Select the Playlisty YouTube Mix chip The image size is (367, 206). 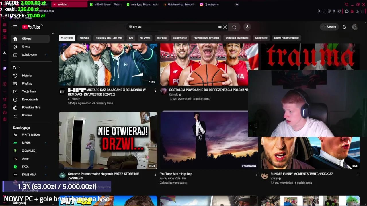109,38
